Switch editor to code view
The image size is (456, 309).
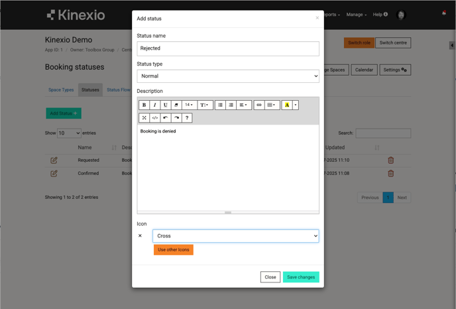pos(154,118)
